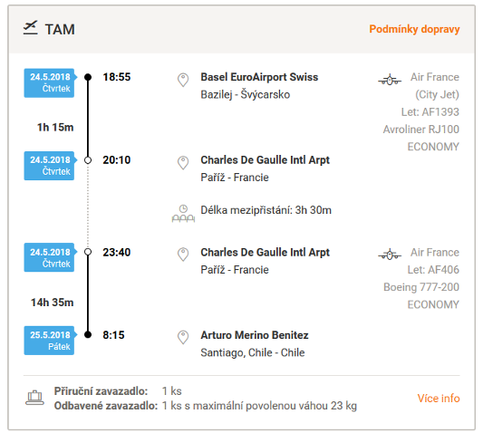The width and height of the screenshot is (483, 433).
Task: Select the 8:15 arrival timeline dot
Action: (88, 335)
